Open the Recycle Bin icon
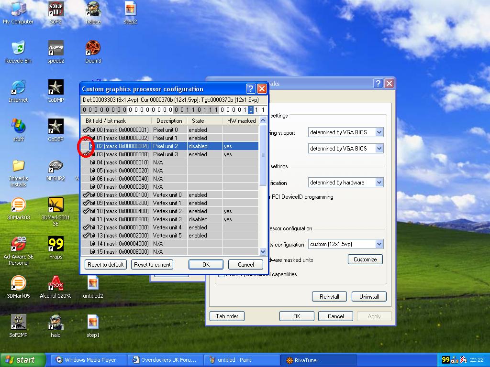 [x=18, y=48]
